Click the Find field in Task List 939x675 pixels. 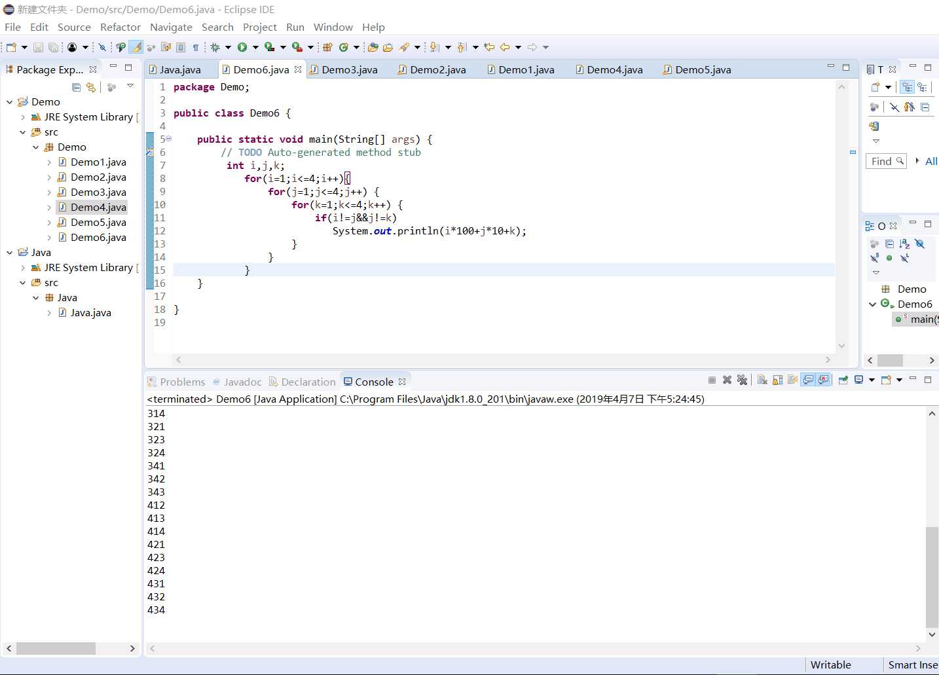[x=886, y=161]
